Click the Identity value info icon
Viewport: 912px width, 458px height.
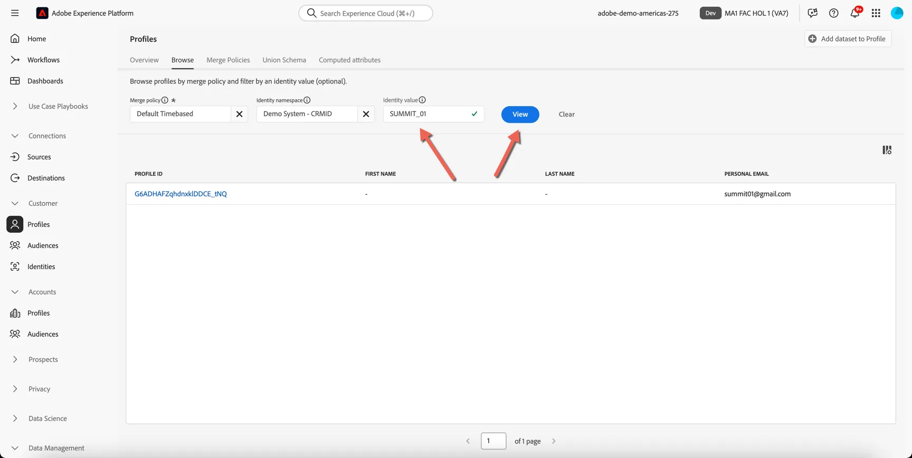pyautogui.click(x=422, y=100)
